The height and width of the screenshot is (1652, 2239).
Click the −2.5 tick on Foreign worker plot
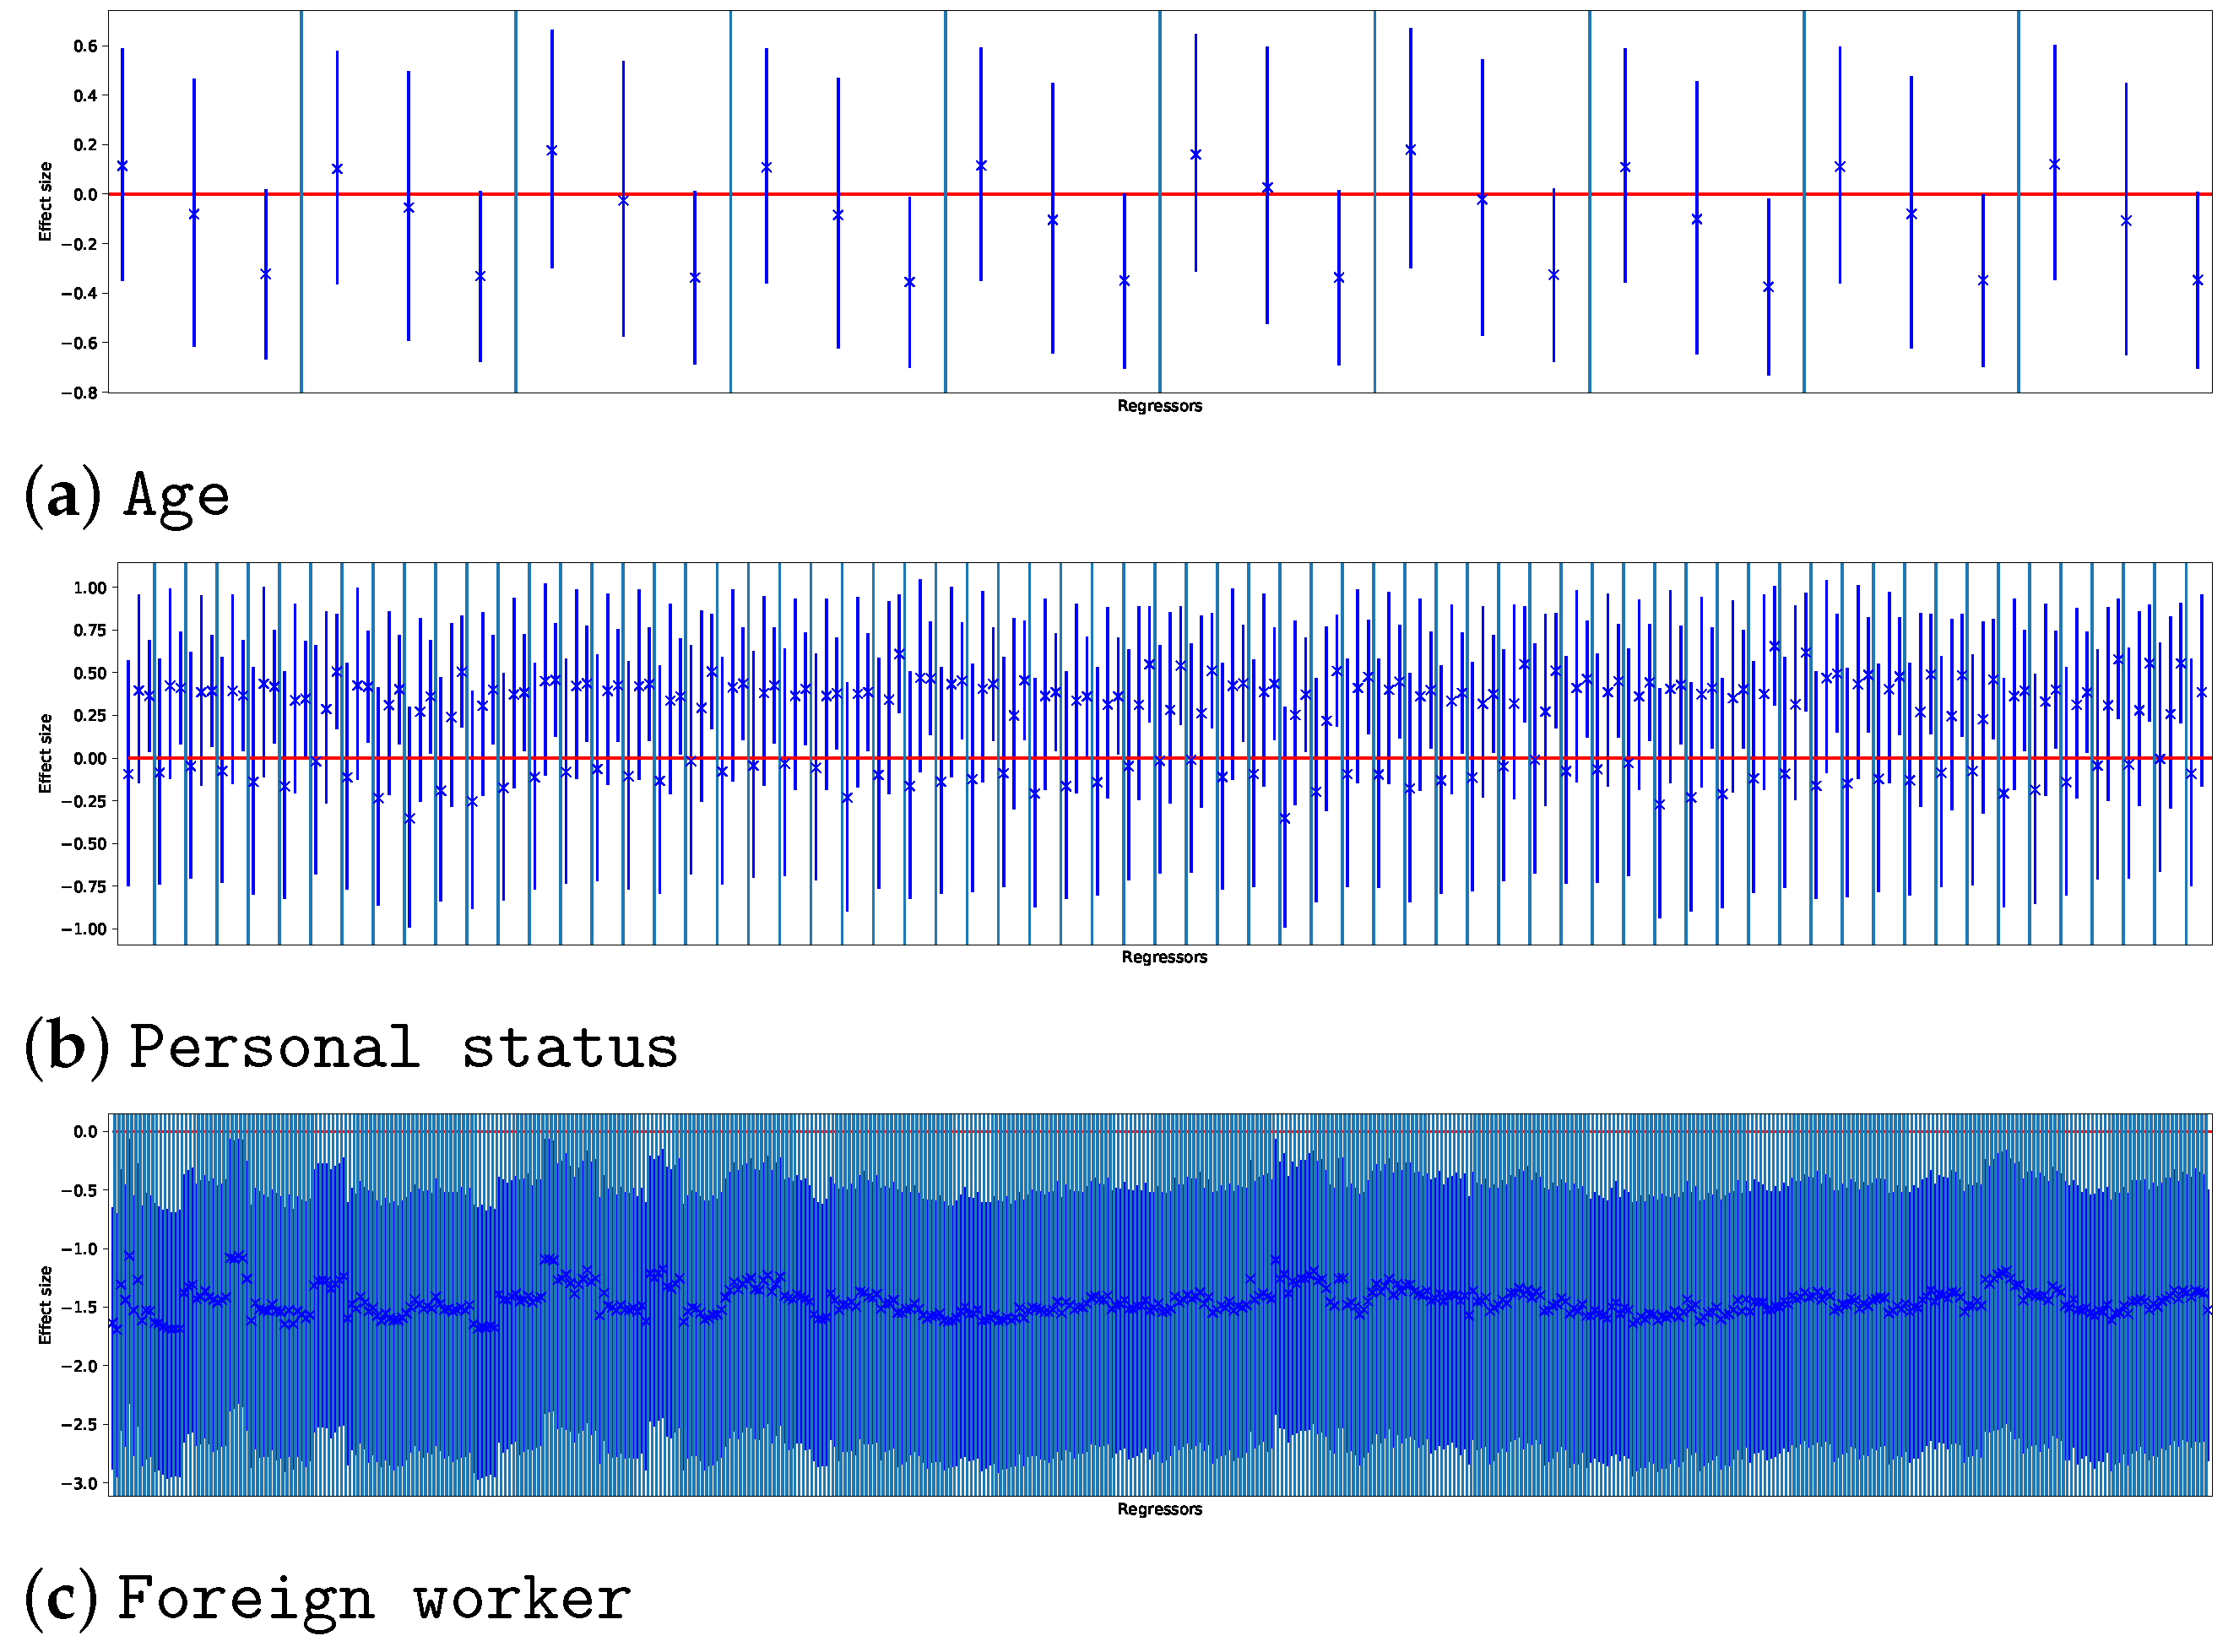coord(79,1424)
